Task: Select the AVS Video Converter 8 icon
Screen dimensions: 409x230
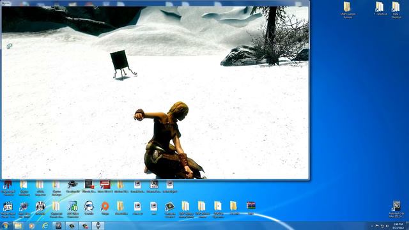Action: click(x=73, y=210)
